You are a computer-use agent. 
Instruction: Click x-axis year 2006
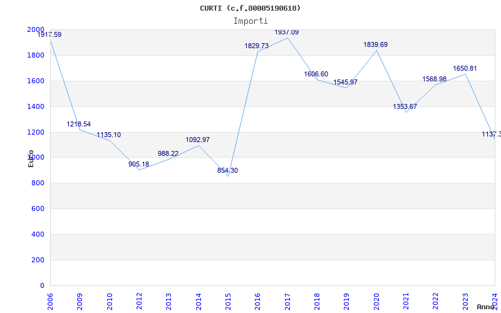[x=50, y=302]
